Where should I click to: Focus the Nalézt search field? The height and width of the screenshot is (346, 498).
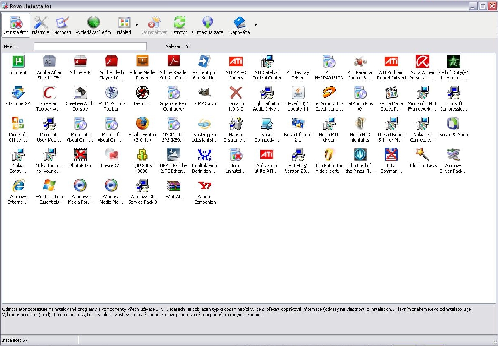pos(90,46)
